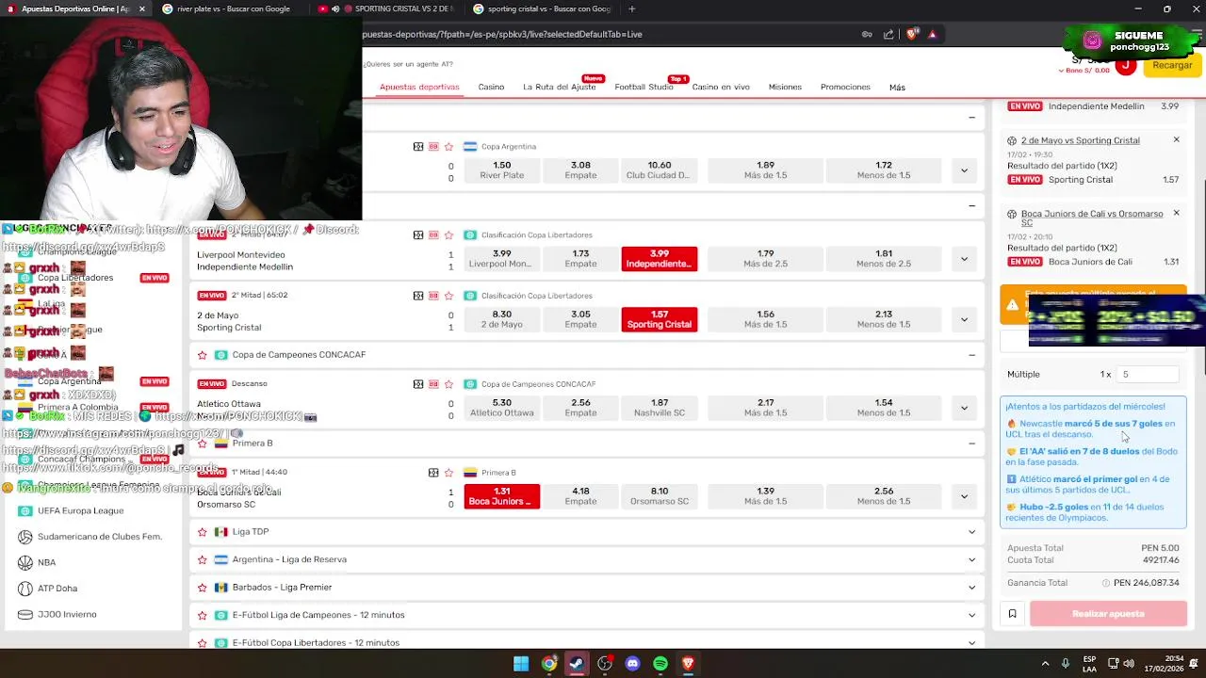Expand more markets for River Plate match
1206x678 pixels.
click(964, 170)
